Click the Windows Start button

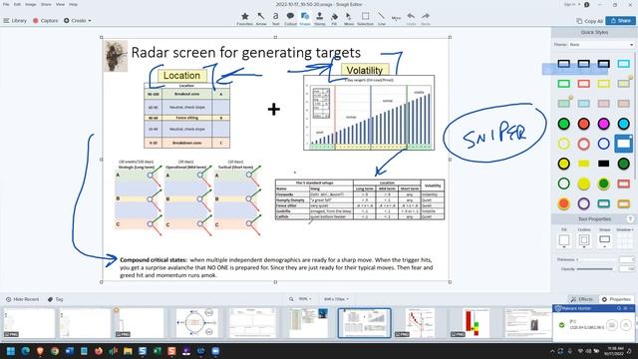(x=11, y=351)
